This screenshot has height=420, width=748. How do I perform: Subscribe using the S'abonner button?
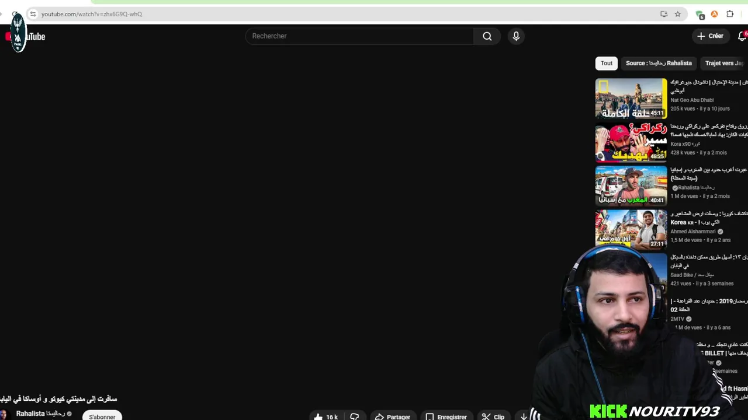102,416
